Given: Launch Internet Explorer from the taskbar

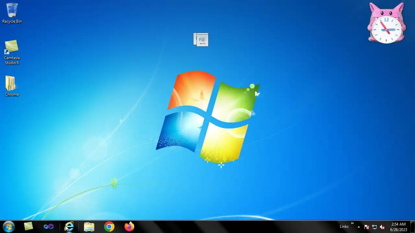Looking at the screenshot, I should click(x=69, y=227).
